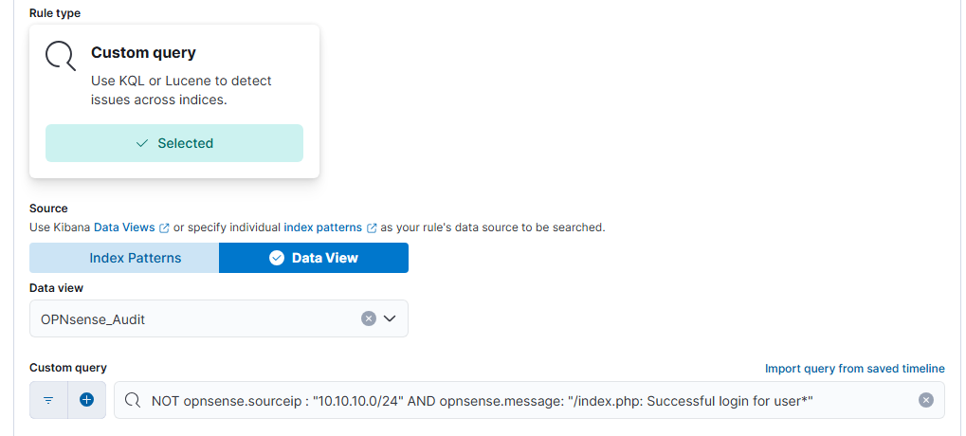Add a filter with the plus icon

(x=86, y=400)
